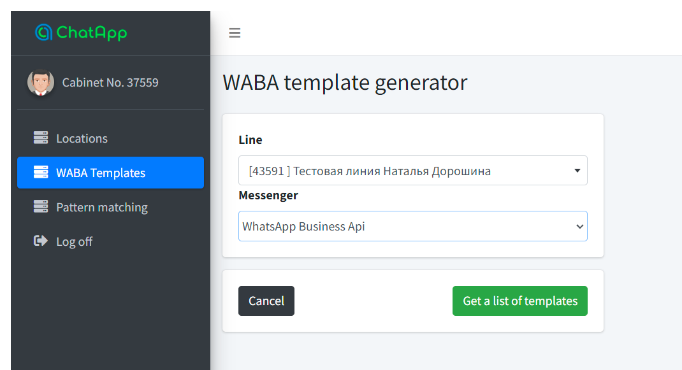This screenshot has width=682, height=370.
Task: Go to Pattern matching section
Action: [102, 207]
